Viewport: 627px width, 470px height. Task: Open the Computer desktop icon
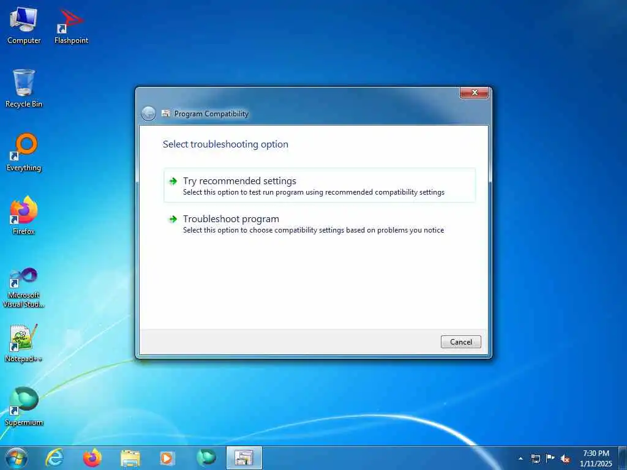[x=24, y=26]
